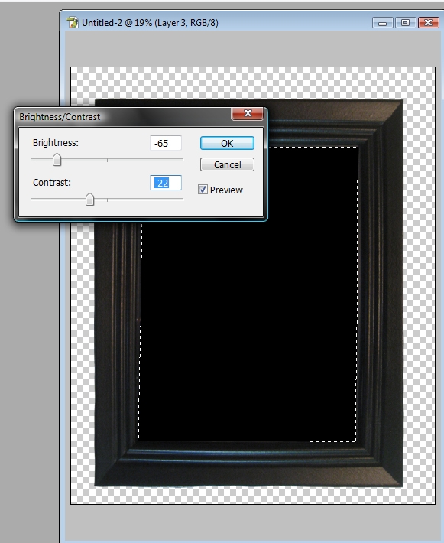The image size is (444, 543).
Task: Click the Contrast value field
Action: point(166,183)
